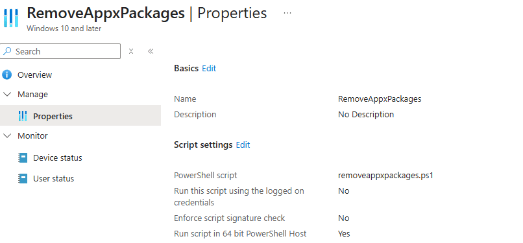
Task: Collapse the sidebar with double chevron
Action: [x=151, y=51]
